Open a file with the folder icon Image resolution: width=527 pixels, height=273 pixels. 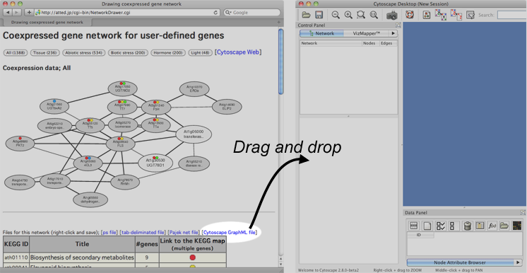click(x=306, y=15)
